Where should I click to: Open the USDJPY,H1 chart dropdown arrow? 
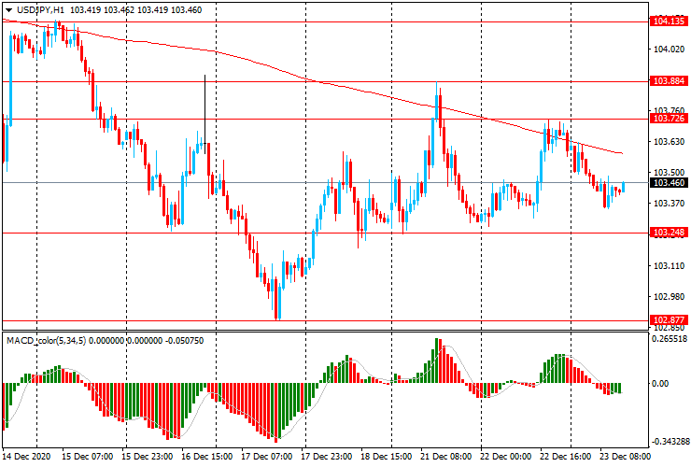[8, 10]
